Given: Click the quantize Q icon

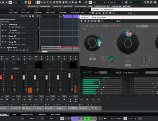Looking at the screenshot, I should click(126, 2).
